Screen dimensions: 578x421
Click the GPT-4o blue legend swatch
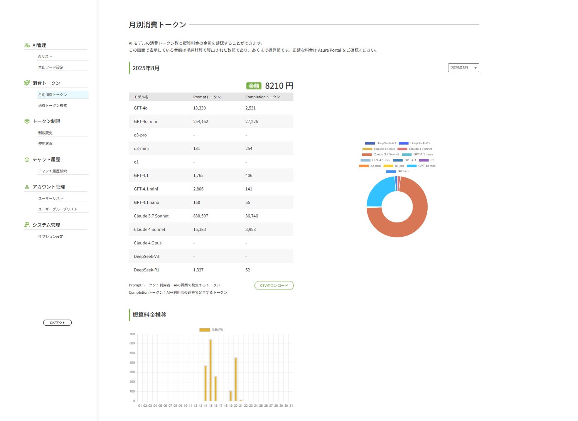[391, 172]
